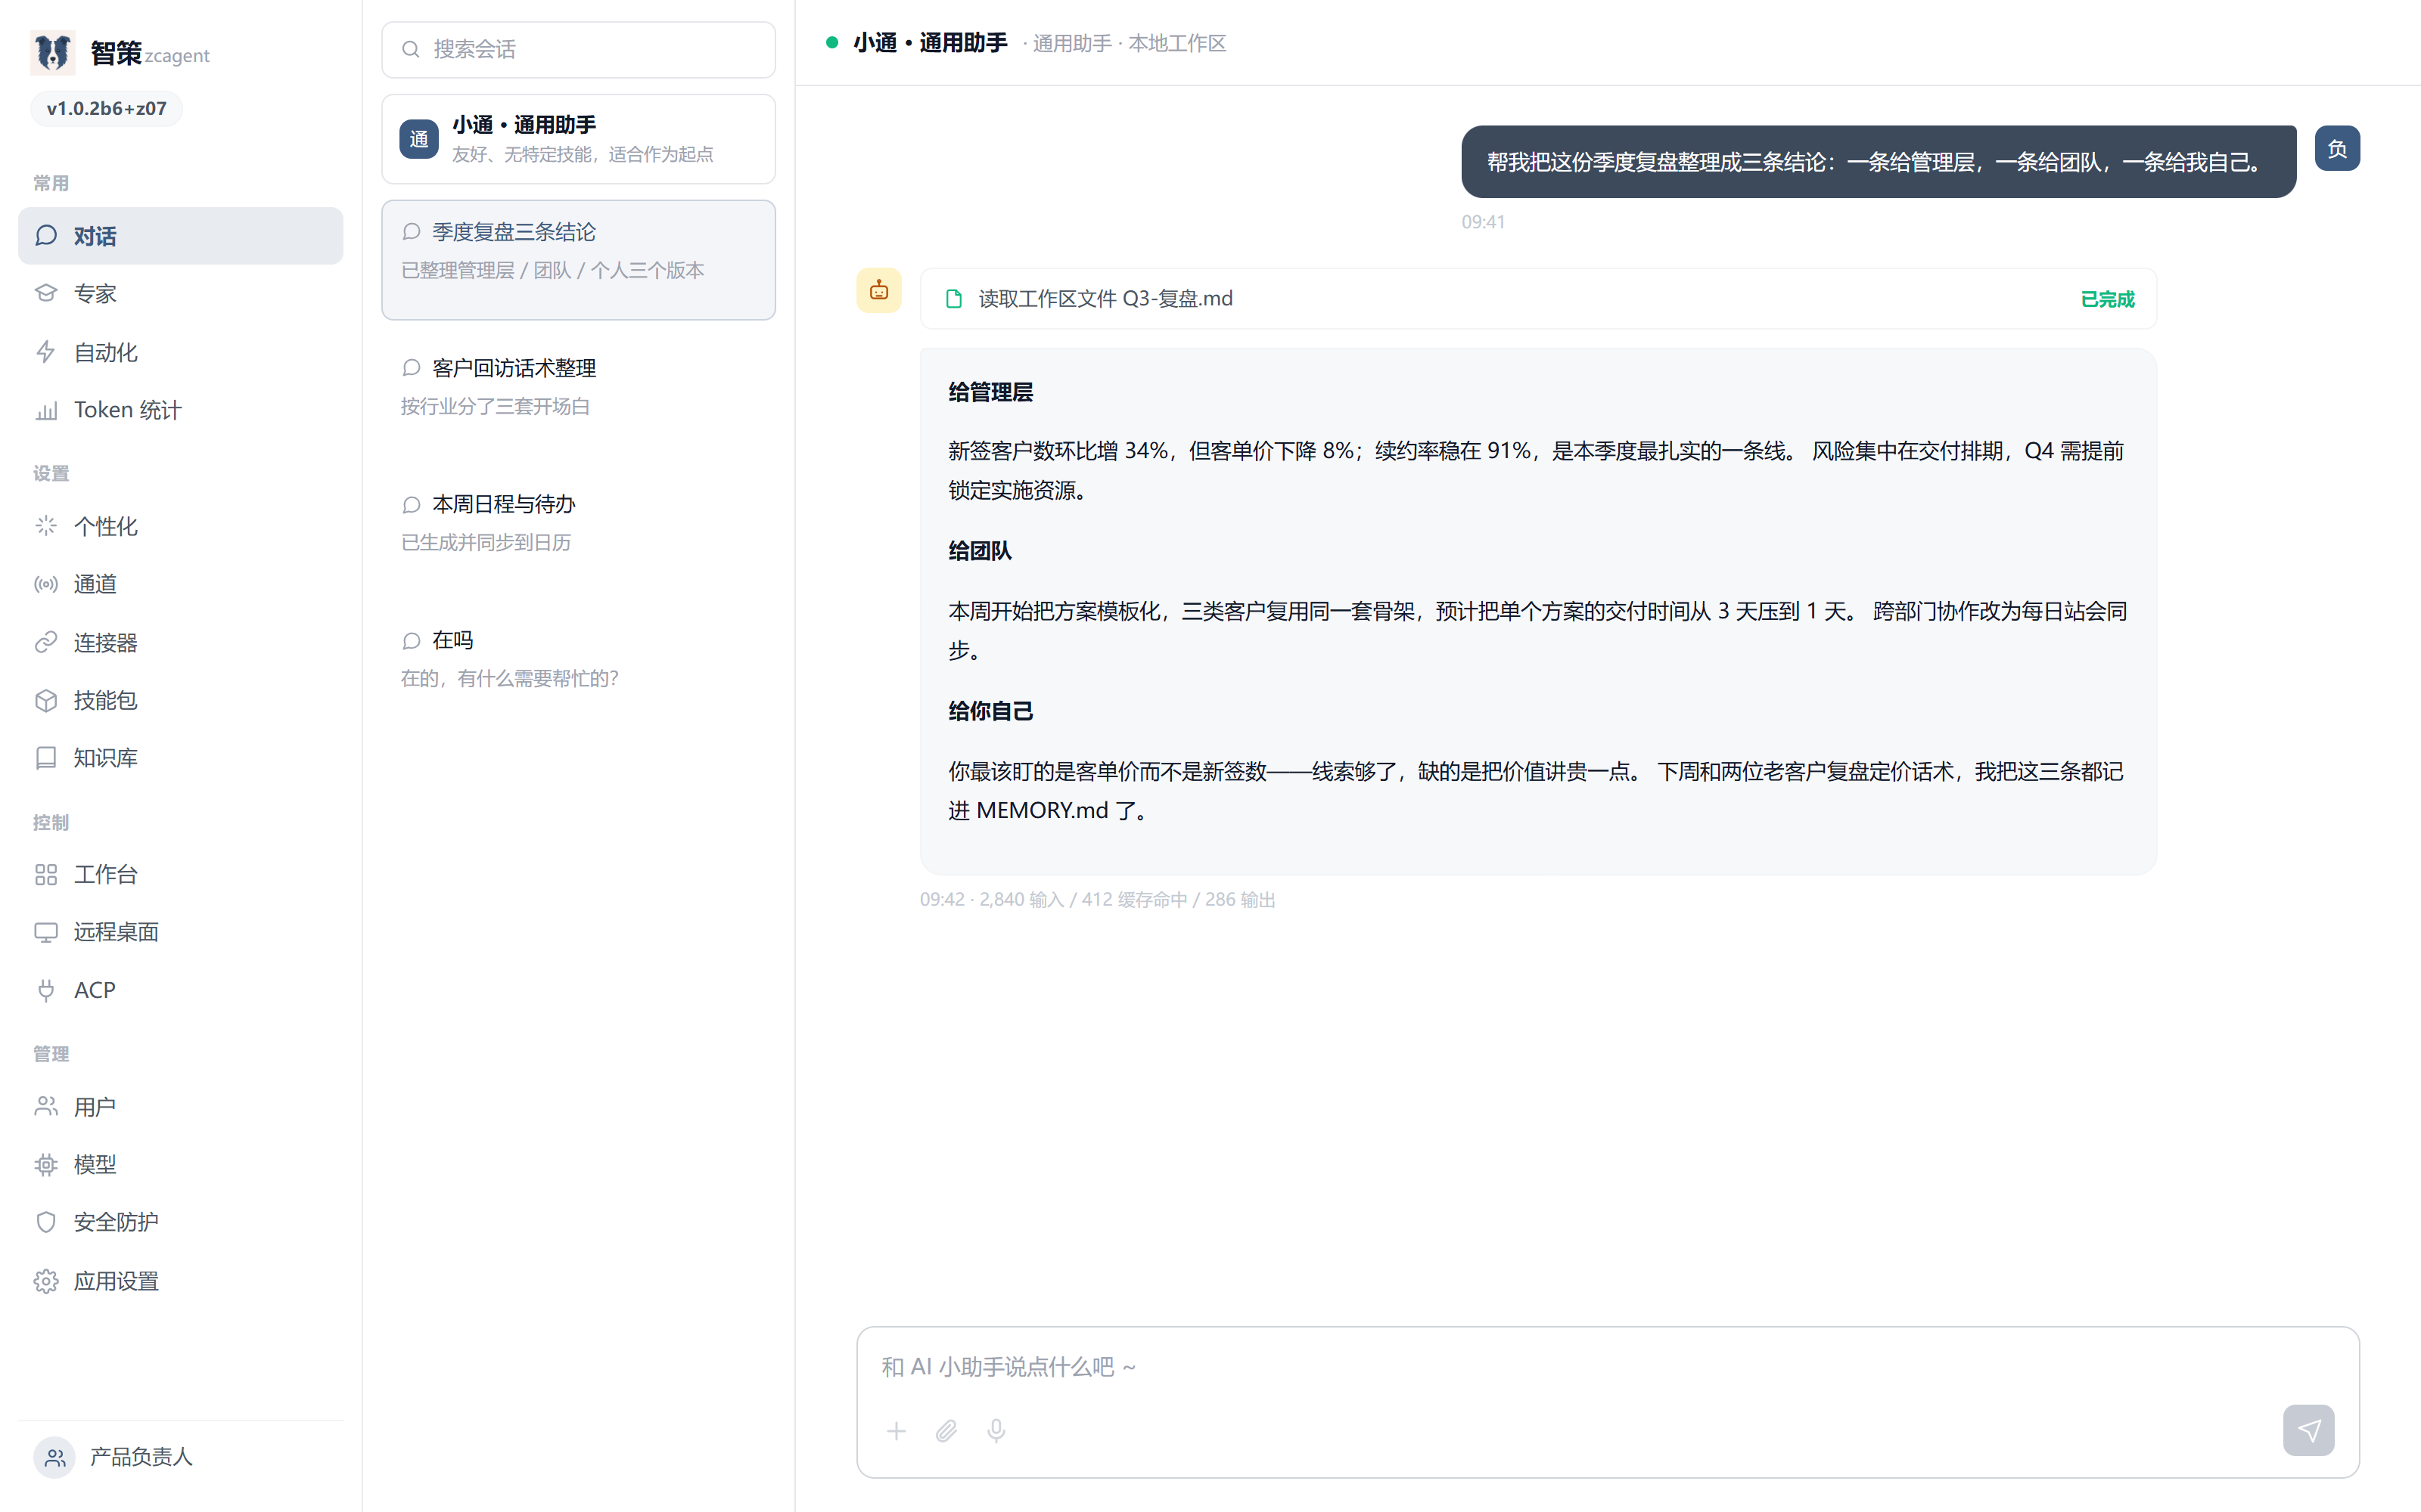Click the paperclip attachment icon
The width and height of the screenshot is (2421, 1512).
(x=946, y=1431)
